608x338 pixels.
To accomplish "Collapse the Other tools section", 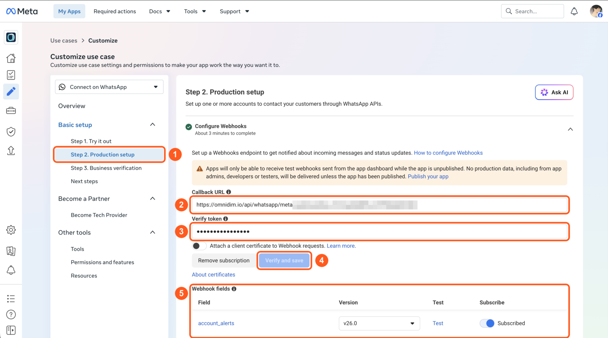I will pos(152,232).
